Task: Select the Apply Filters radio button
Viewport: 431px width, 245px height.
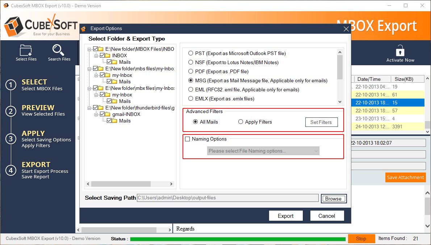Action: (x=240, y=122)
